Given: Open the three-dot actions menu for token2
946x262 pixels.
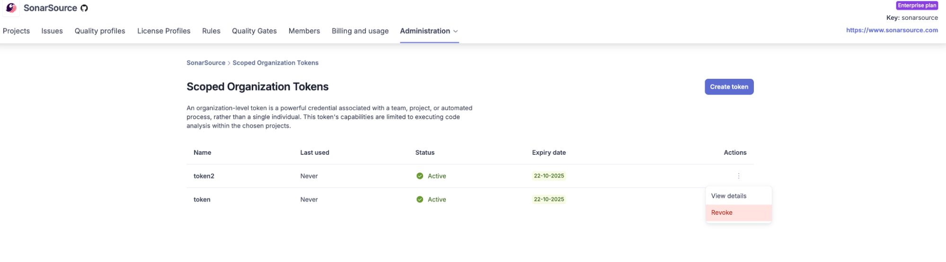Looking at the screenshot, I should 738,176.
